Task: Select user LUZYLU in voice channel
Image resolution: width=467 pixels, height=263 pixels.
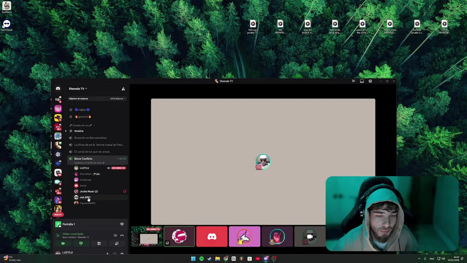Action: 84,168
